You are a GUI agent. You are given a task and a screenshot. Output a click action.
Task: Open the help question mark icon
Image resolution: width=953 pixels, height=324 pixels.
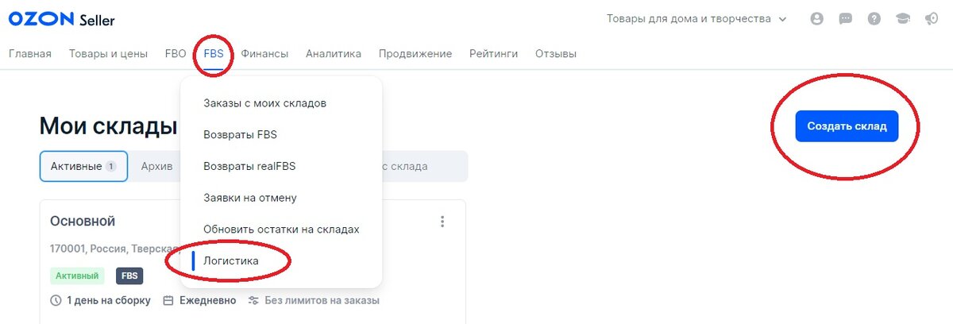pyautogui.click(x=874, y=19)
